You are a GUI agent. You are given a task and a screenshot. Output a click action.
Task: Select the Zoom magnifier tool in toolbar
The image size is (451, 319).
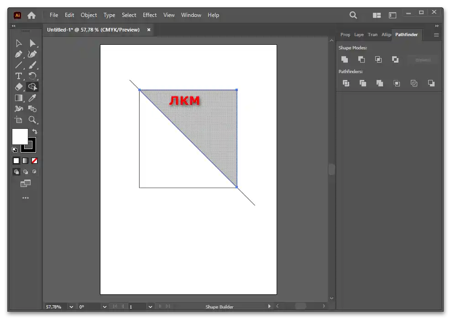pos(32,120)
